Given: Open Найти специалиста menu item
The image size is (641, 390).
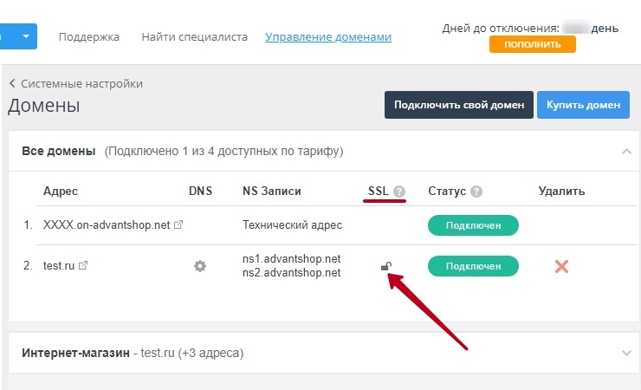Looking at the screenshot, I should (194, 37).
